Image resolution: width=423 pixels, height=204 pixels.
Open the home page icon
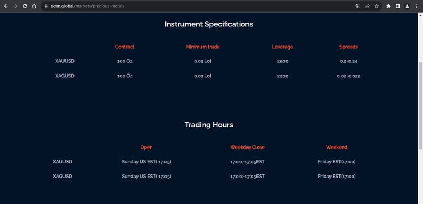[34, 6]
